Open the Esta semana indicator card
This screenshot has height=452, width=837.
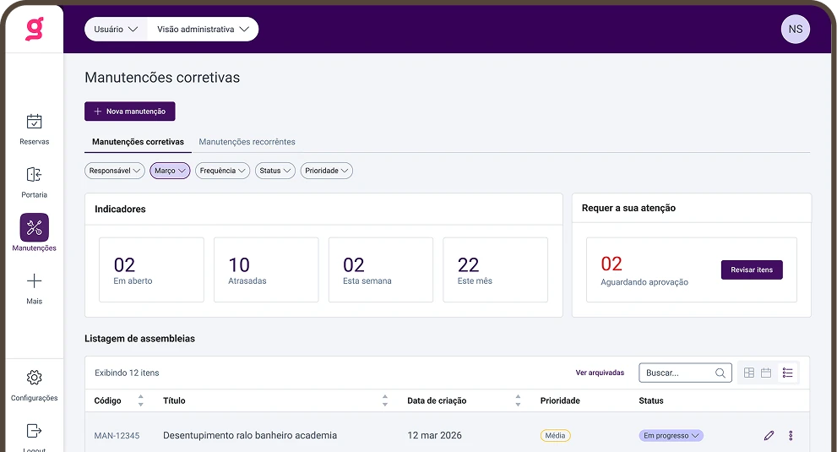(381, 270)
